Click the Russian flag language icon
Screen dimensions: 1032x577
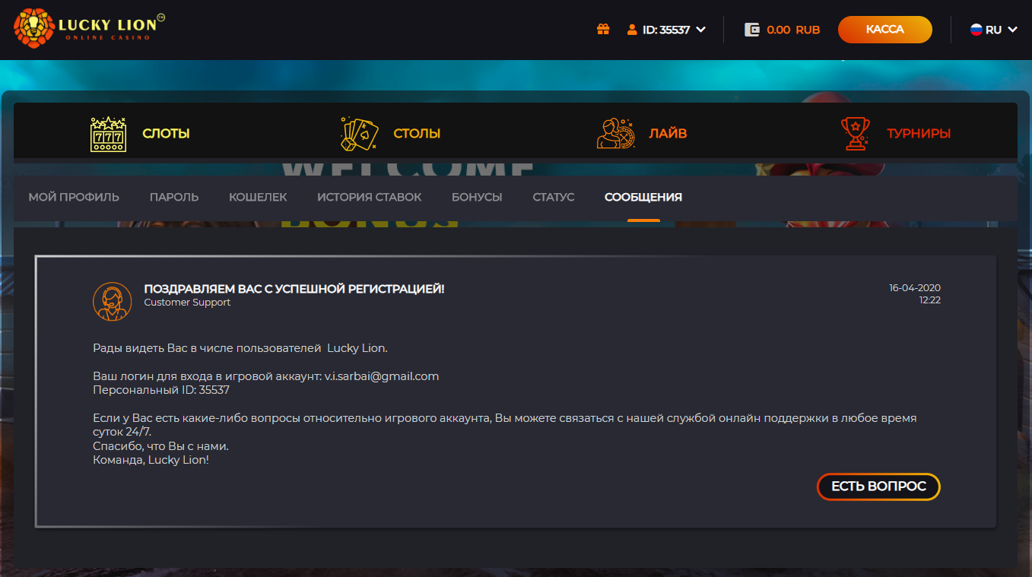(976, 30)
